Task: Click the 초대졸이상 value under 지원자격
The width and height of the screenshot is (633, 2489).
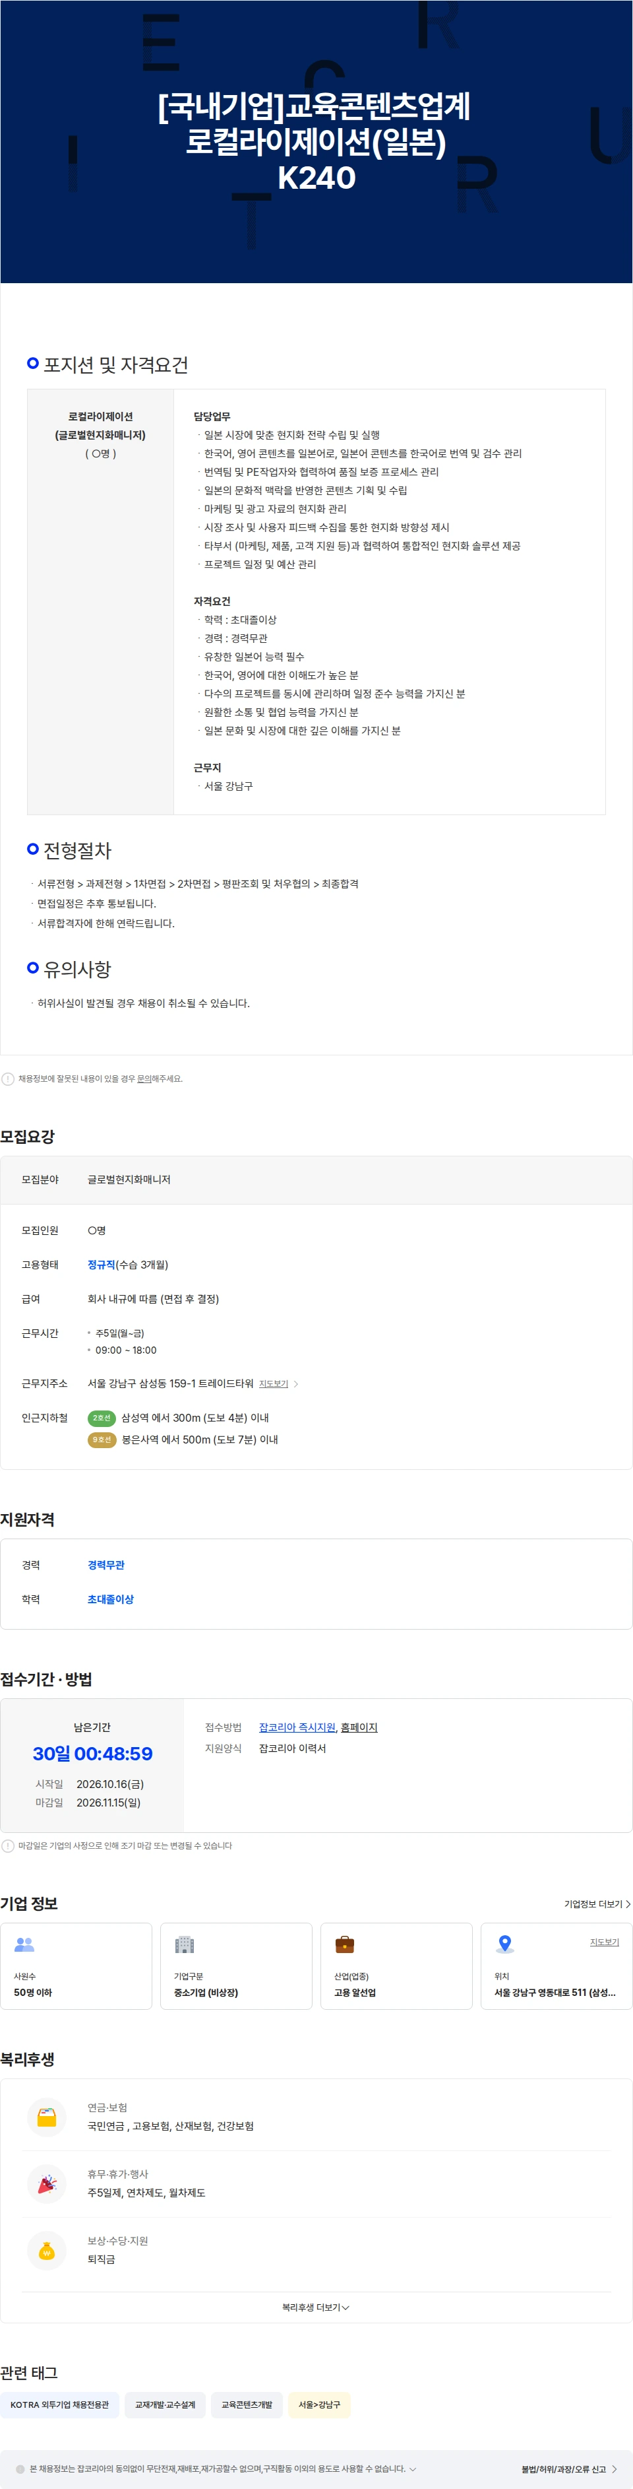Action: 111,1599
